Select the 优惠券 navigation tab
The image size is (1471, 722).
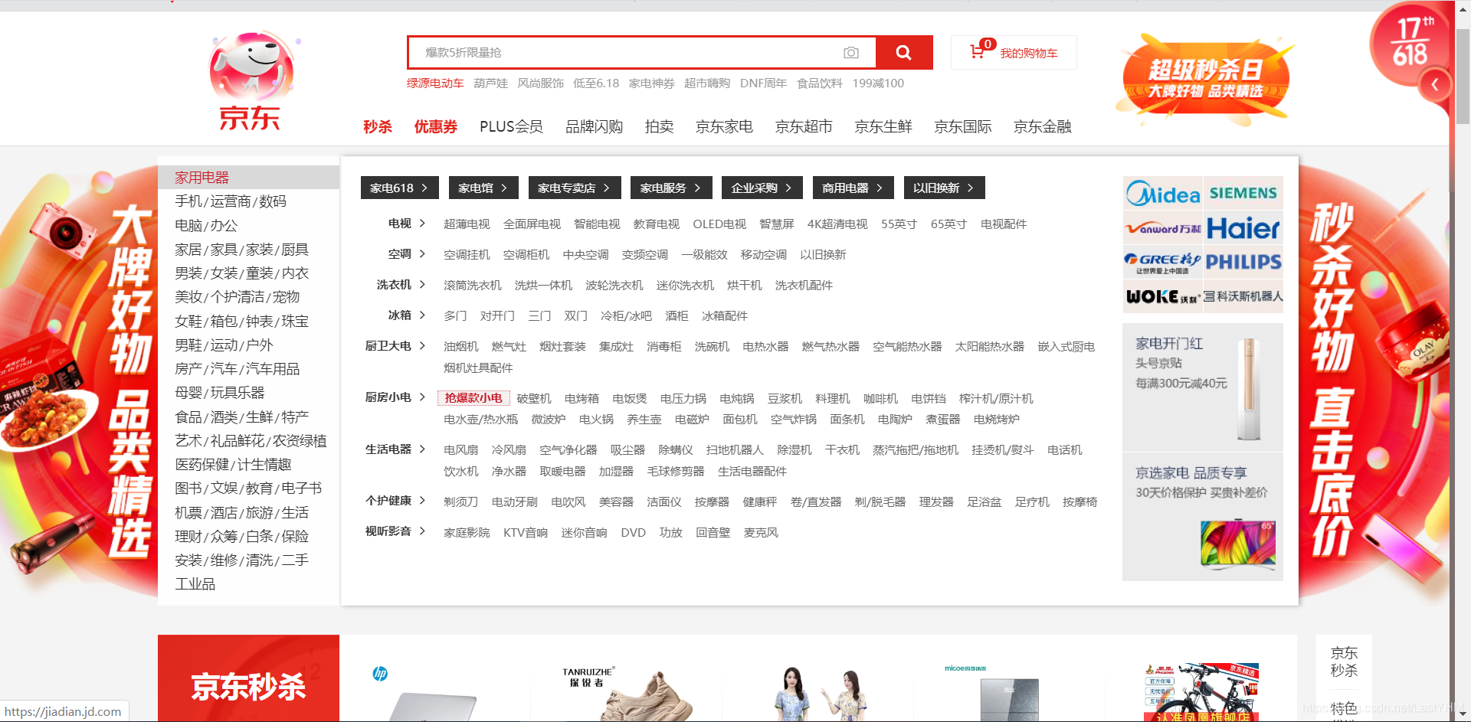click(x=436, y=126)
